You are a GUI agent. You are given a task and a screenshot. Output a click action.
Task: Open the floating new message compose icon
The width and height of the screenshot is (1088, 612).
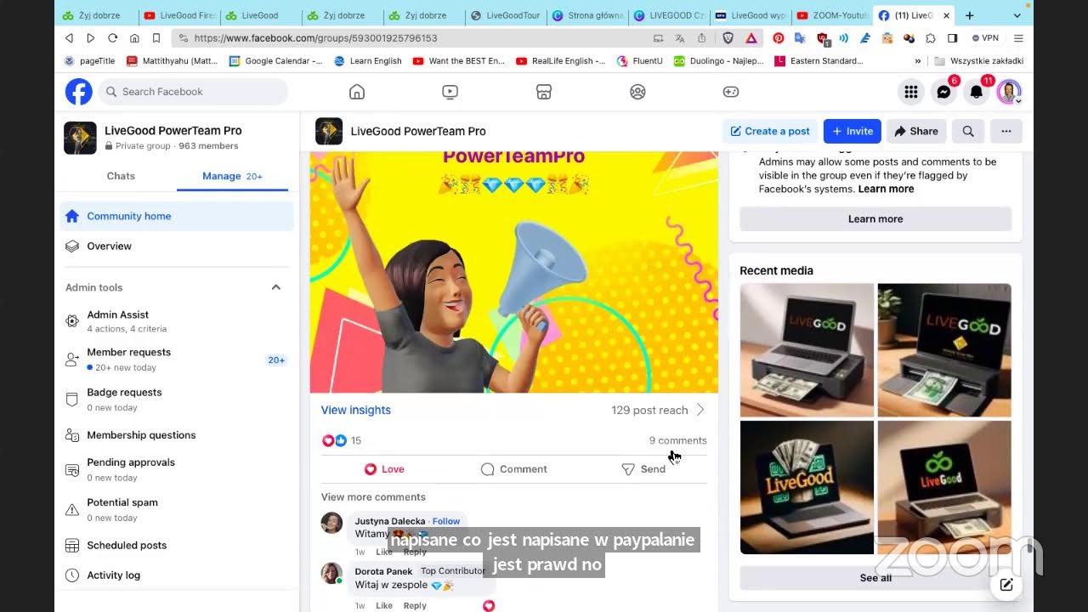click(x=1006, y=585)
